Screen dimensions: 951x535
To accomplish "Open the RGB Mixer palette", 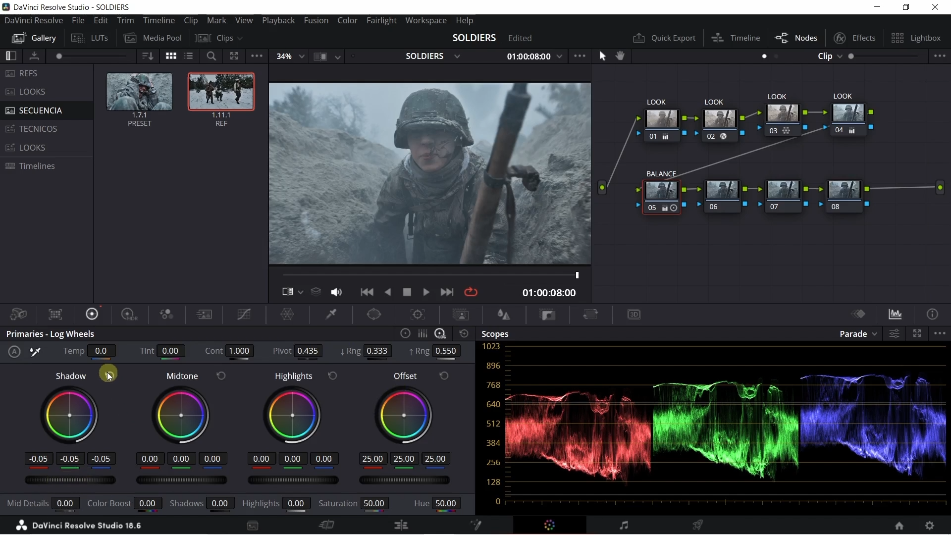I will [x=166, y=315].
